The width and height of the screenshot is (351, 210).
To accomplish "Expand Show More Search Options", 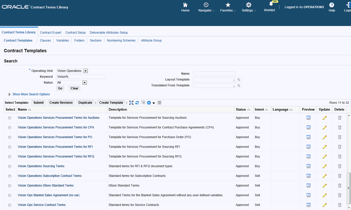I will pyautogui.click(x=31, y=94).
